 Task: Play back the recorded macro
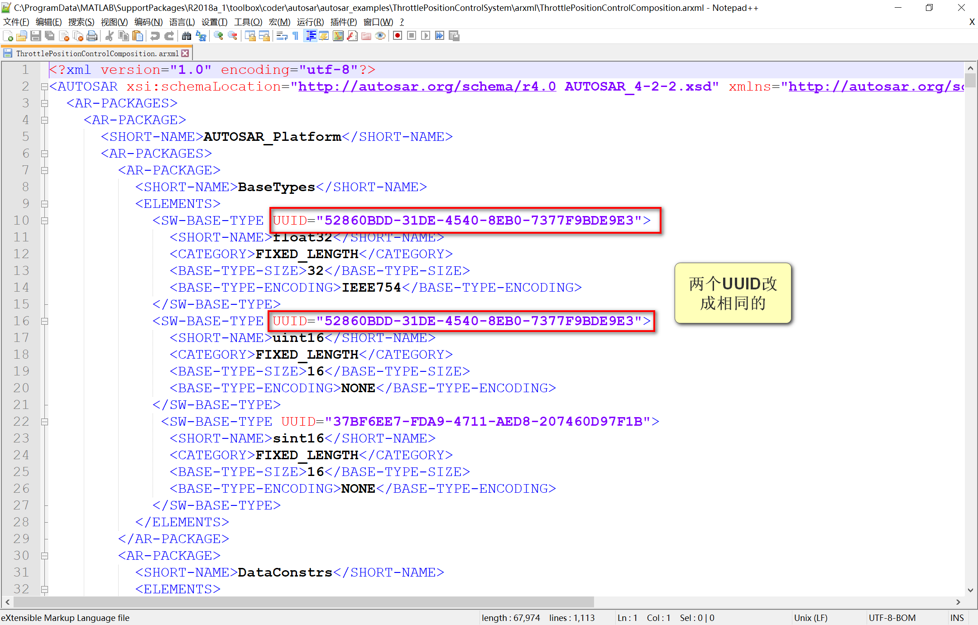(426, 36)
